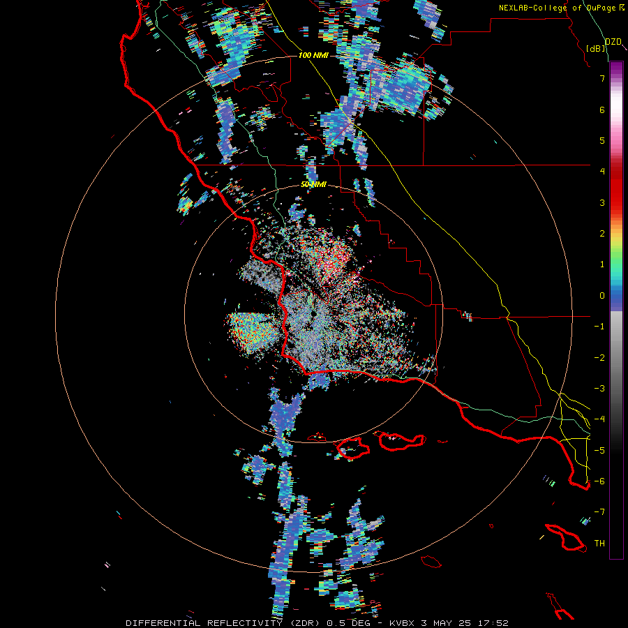Click the 5 value on color scale

point(602,140)
